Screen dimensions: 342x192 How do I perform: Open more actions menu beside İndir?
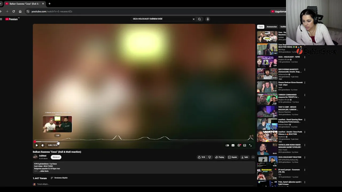pyautogui.click(x=253, y=157)
